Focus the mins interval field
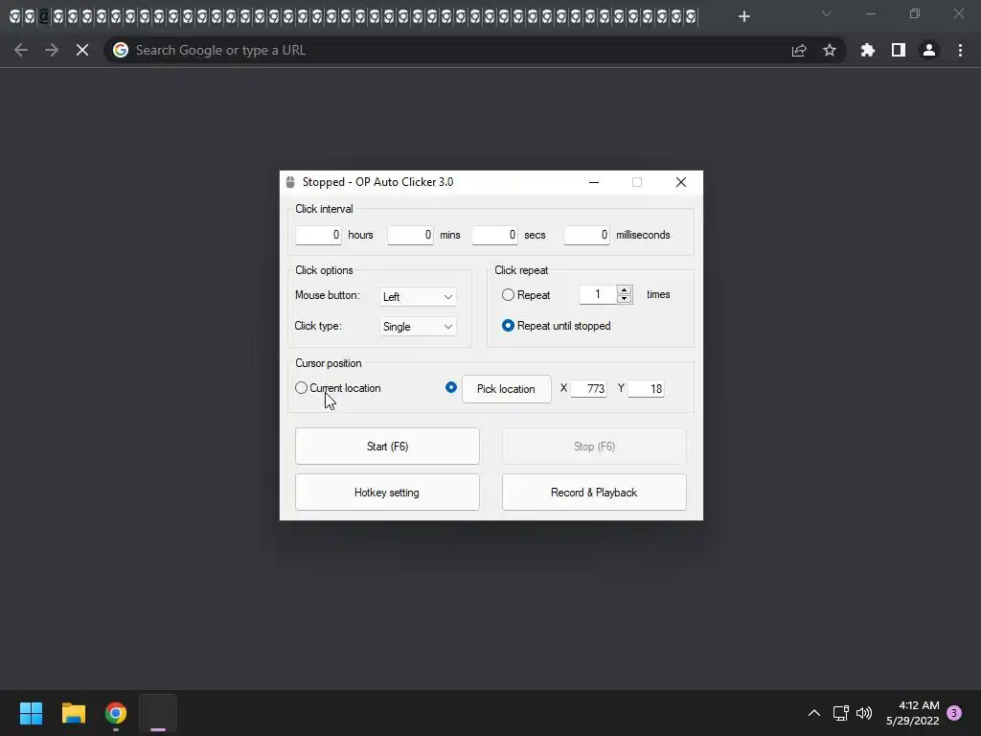Screen dimensions: 981x736 click(410, 235)
